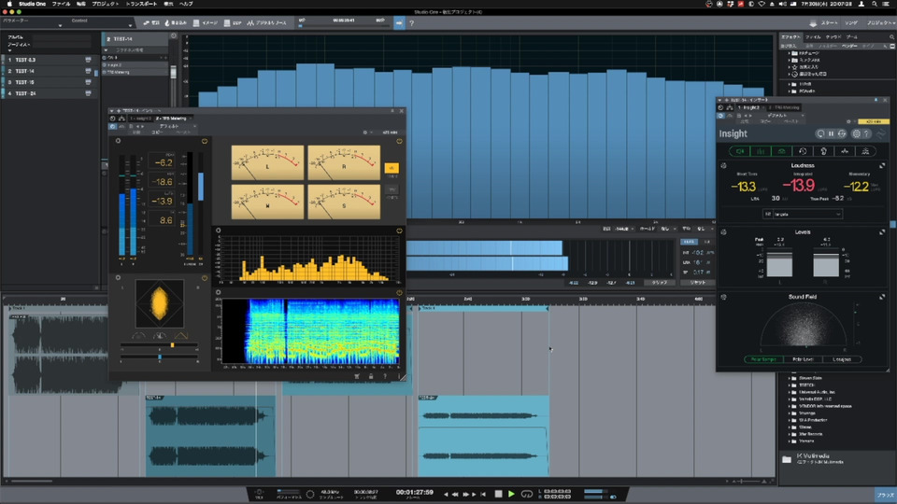Open TRS Metering window menu triangle in title bar
The height and width of the screenshot is (504, 897).
[x=112, y=111]
